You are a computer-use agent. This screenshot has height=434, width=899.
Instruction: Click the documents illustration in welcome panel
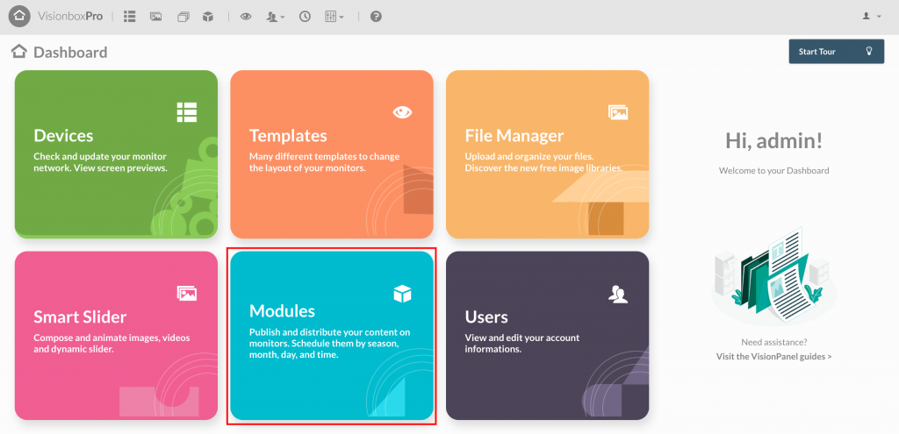pos(774,276)
